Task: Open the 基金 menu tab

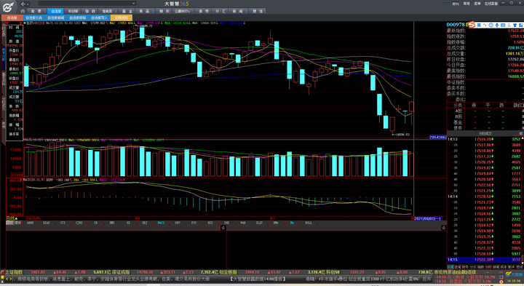Action: (x=127, y=11)
